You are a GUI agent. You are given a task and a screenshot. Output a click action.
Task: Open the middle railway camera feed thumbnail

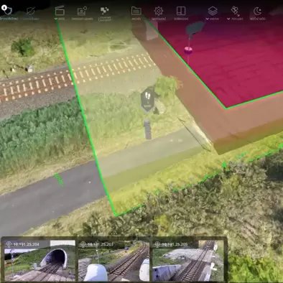[x=114, y=261]
